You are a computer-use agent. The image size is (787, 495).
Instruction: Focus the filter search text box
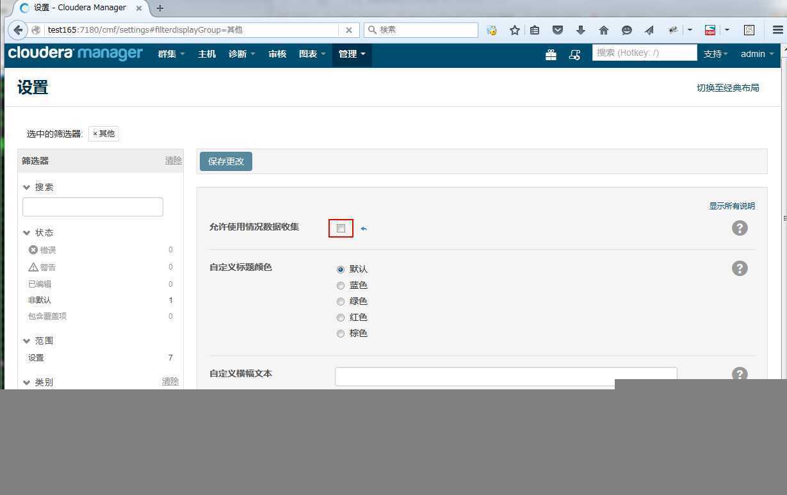tap(93, 207)
